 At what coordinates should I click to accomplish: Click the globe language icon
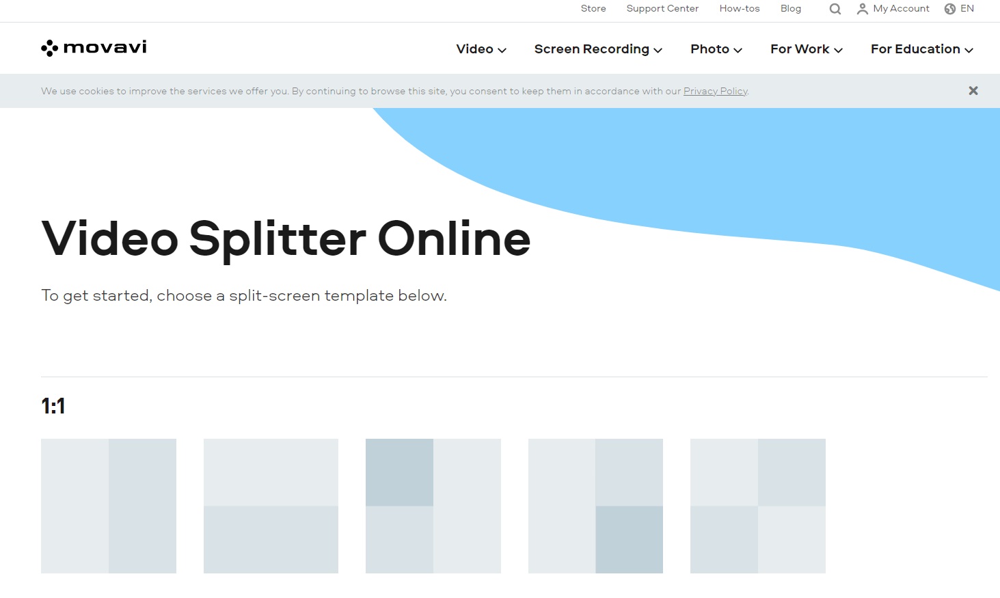[949, 9]
